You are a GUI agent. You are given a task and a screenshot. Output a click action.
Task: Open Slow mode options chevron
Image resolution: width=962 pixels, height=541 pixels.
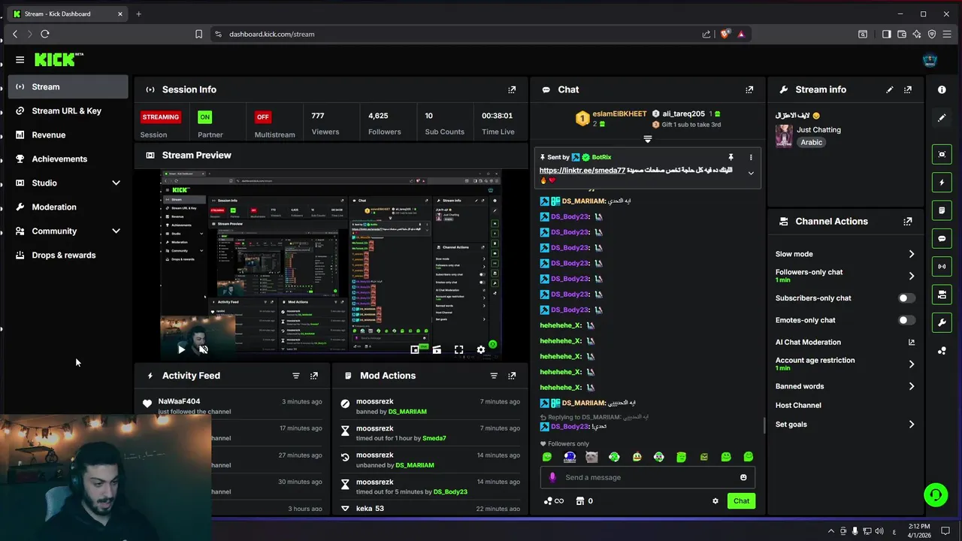pos(912,254)
